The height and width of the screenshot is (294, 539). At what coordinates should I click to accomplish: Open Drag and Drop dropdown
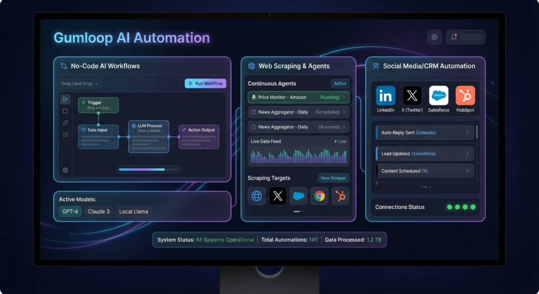tap(79, 84)
